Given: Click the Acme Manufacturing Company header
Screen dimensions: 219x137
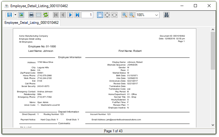Looking at the screenshot, I should click(x=33, y=36).
